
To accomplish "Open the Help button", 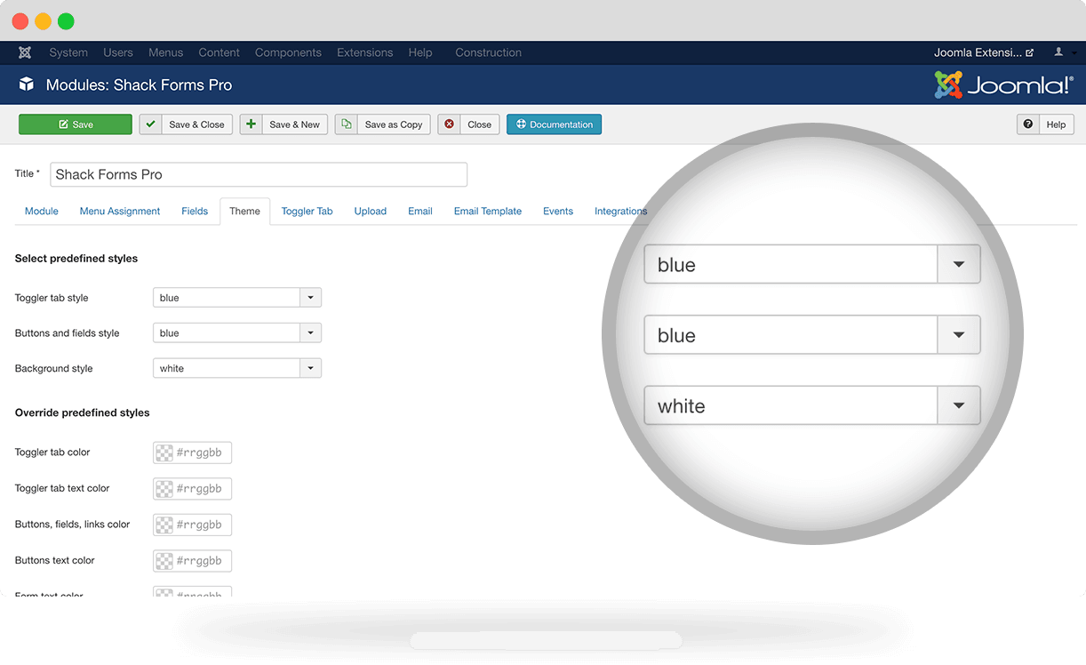I will (1046, 124).
